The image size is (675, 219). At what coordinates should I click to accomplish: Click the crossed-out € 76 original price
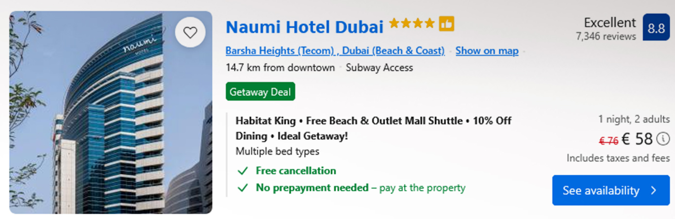[x=608, y=141]
